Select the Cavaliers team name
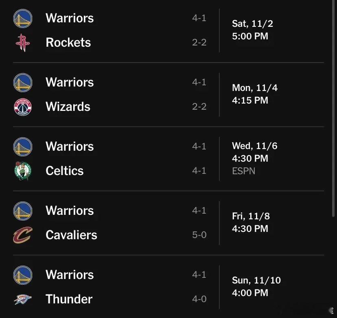The width and height of the screenshot is (337, 318). [x=71, y=235]
